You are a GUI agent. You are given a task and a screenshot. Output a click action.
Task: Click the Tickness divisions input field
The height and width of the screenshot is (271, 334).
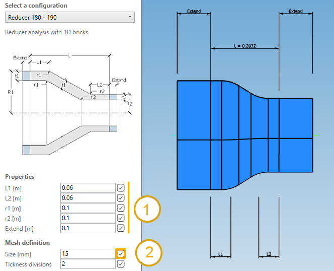coord(88,264)
